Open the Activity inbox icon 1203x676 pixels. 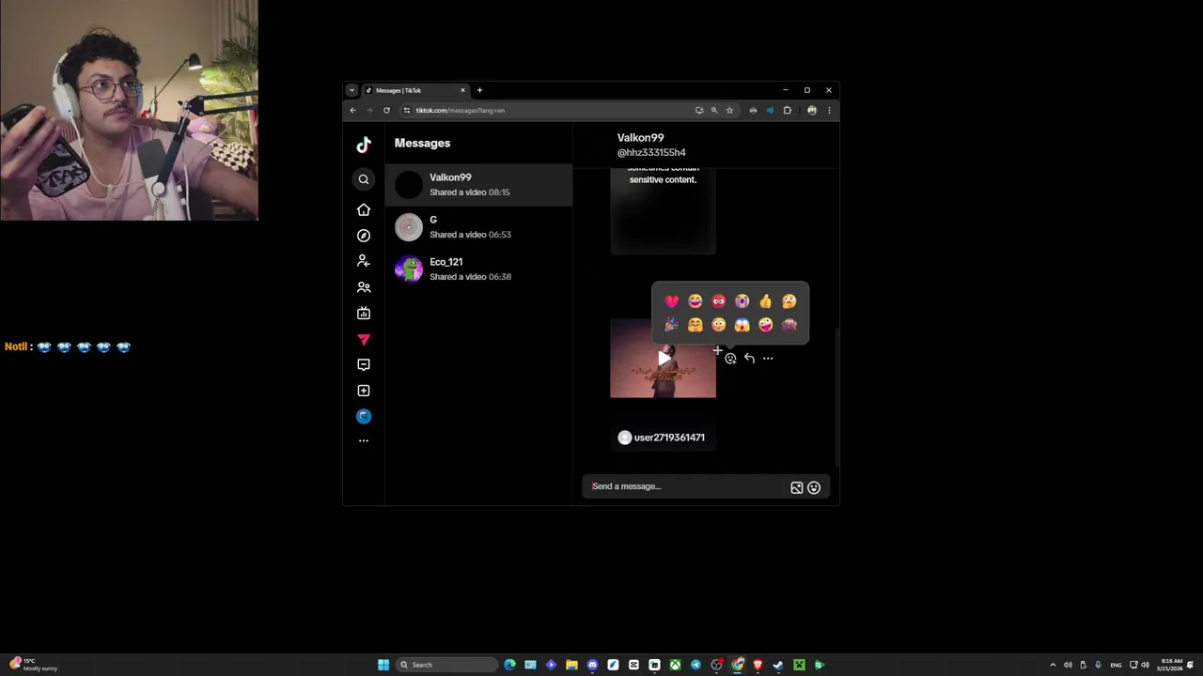pyautogui.click(x=364, y=364)
